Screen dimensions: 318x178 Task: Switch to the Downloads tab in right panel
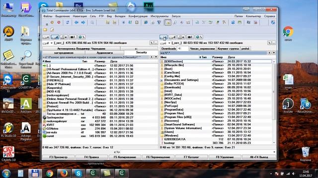tap(168, 48)
